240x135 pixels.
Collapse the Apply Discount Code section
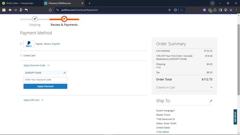[36, 65]
